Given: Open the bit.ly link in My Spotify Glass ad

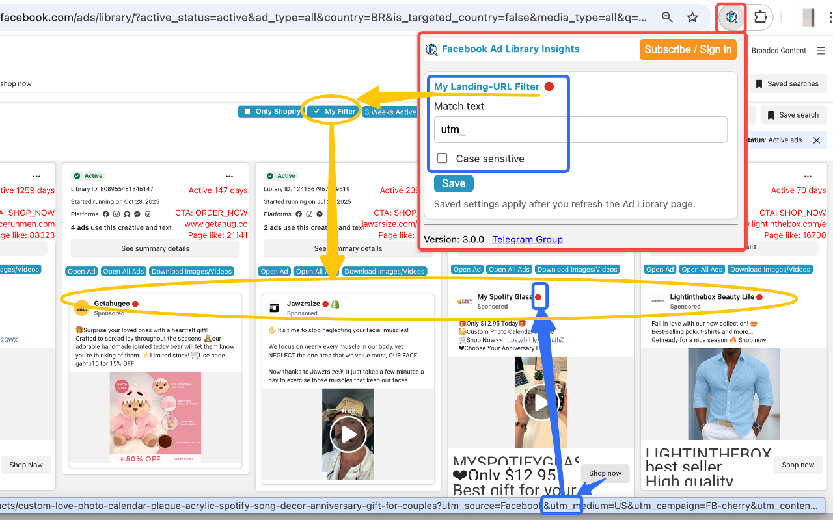Looking at the screenshot, I should [x=533, y=340].
